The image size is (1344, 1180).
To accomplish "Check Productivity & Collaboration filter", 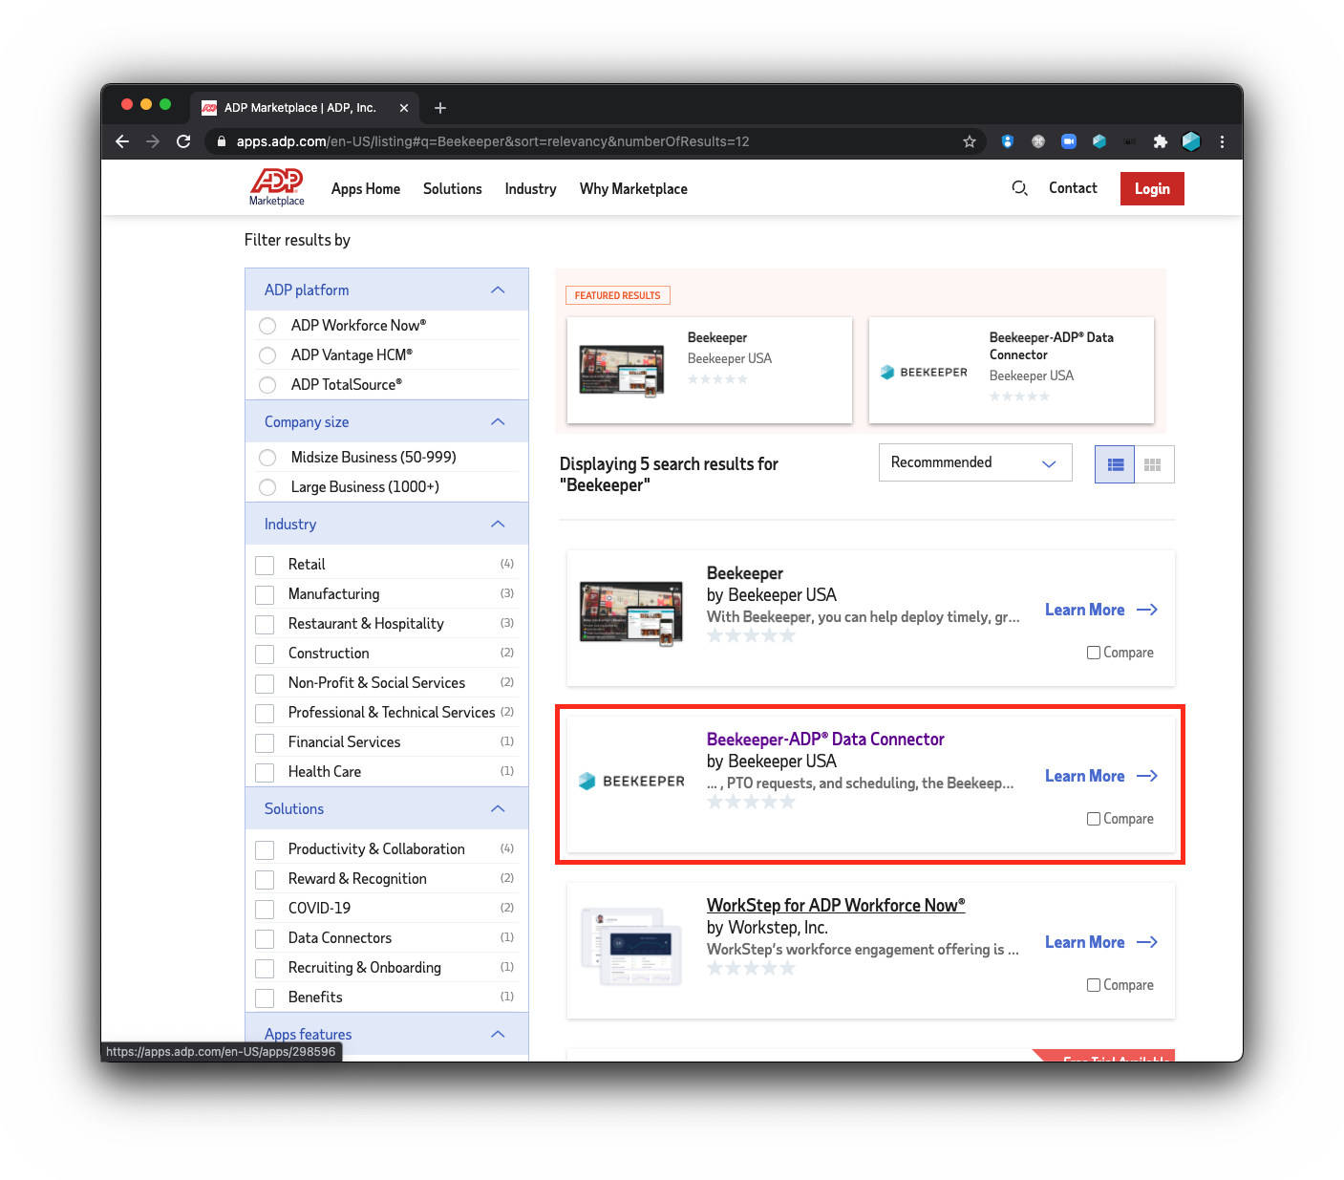I will tap(265, 849).
